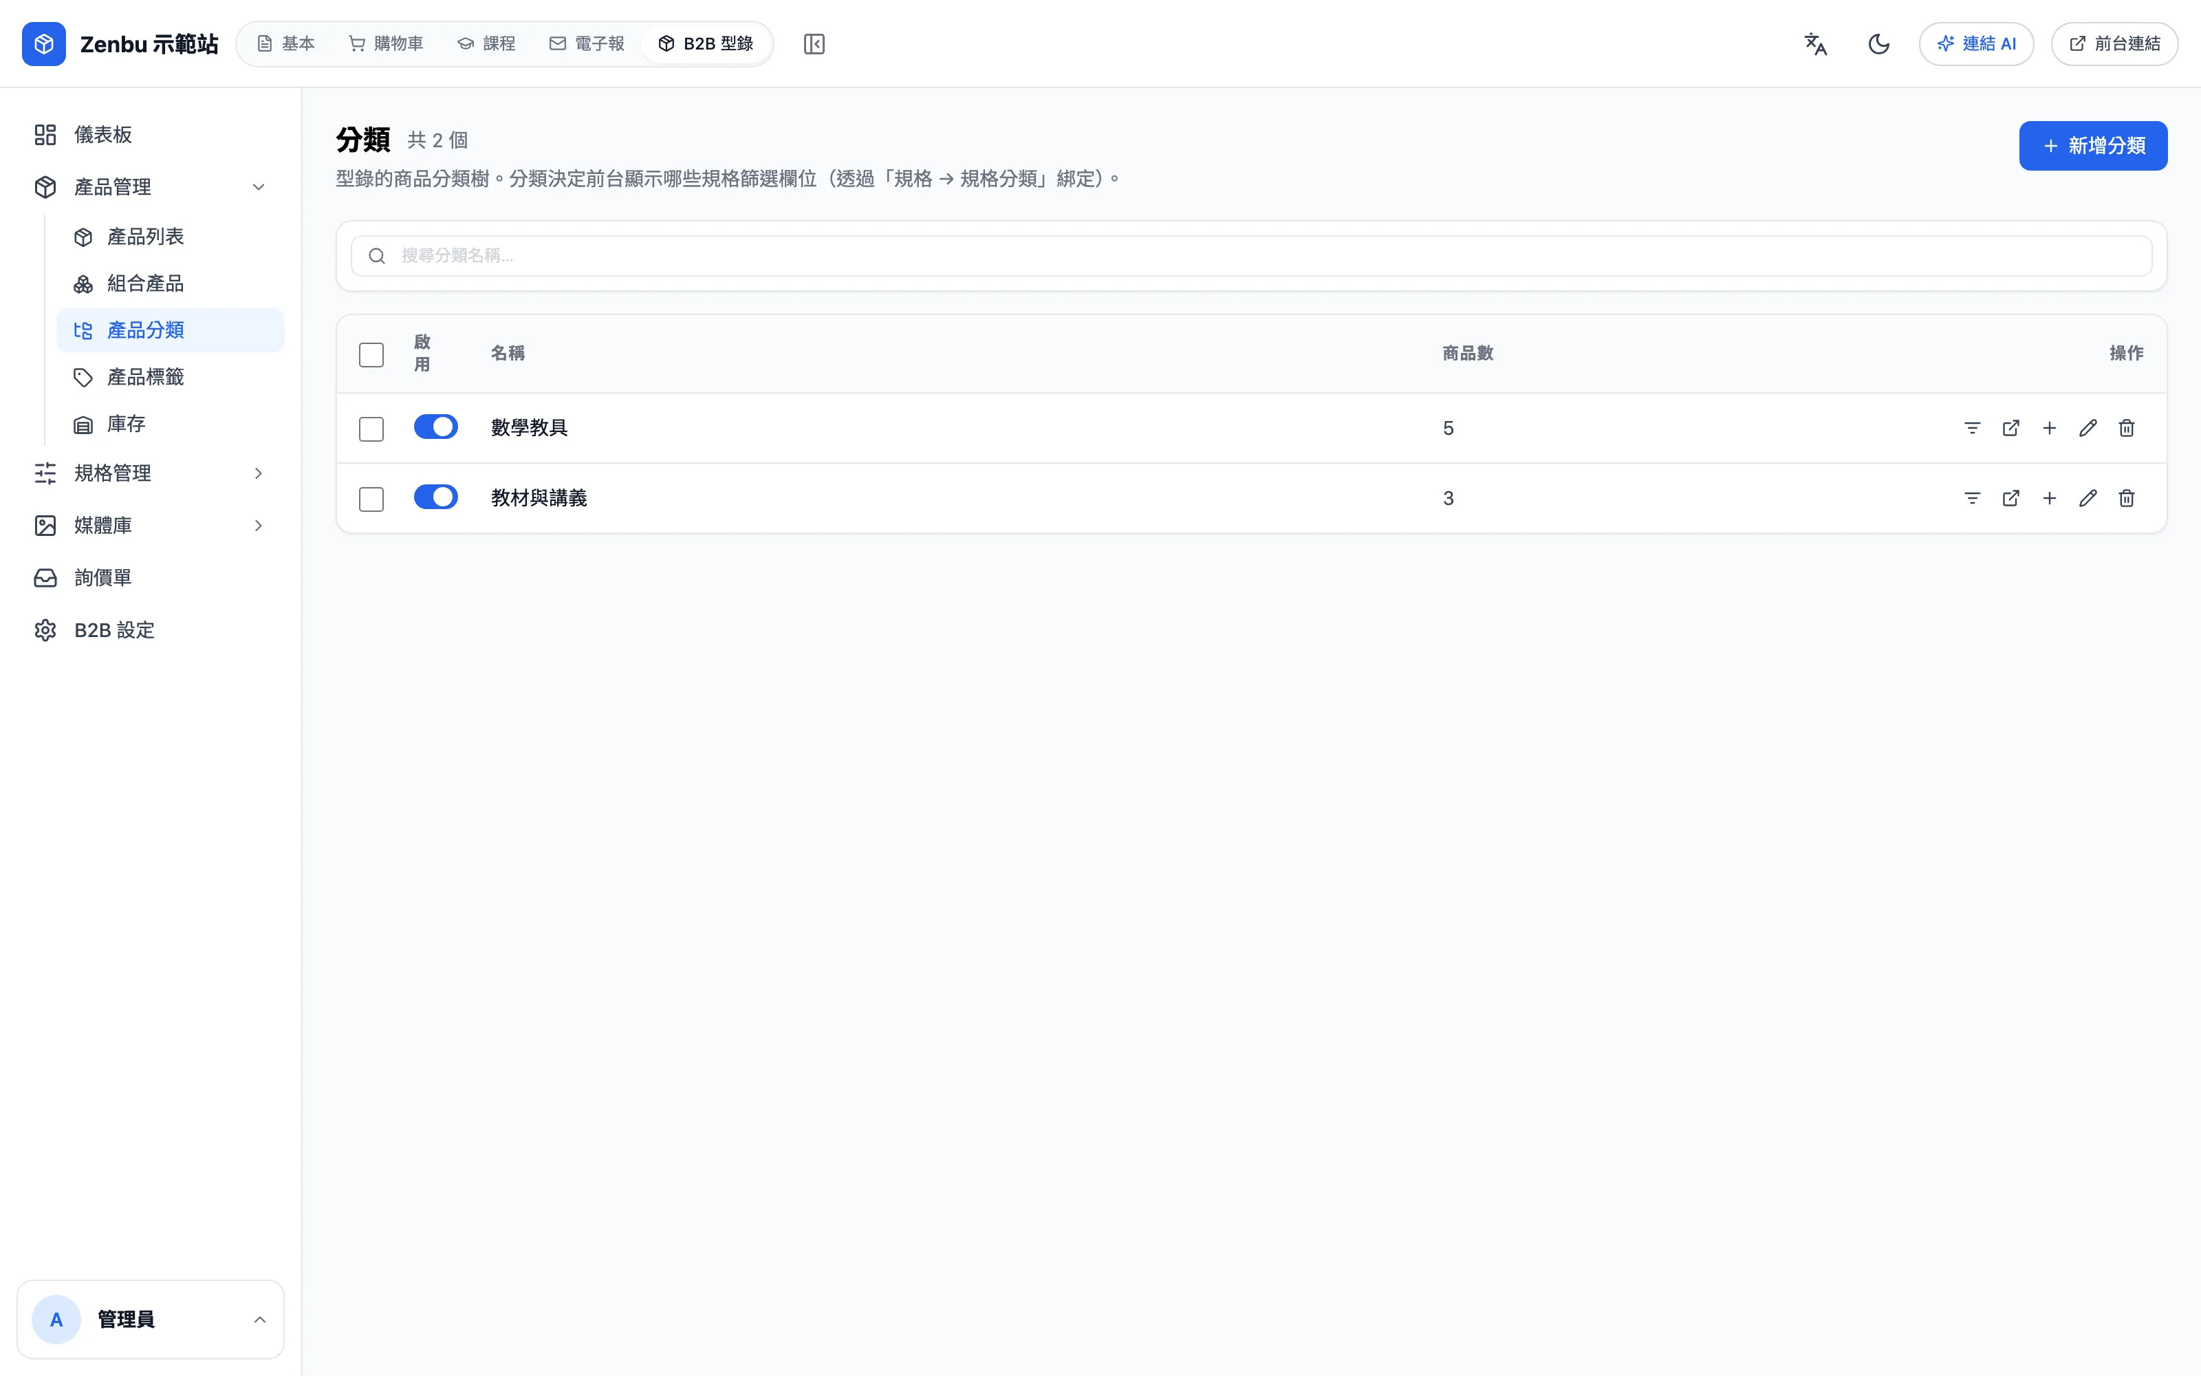Tick the select-all checkbox in table header
The image size is (2201, 1376).
(371, 354)
